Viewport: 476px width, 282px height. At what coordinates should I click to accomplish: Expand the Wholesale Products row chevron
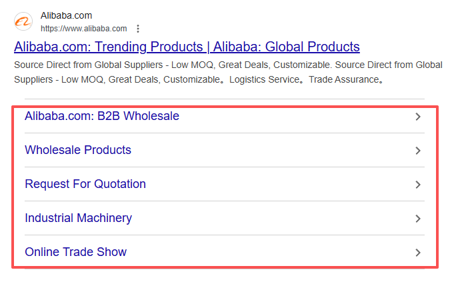[x=418, y=151]
